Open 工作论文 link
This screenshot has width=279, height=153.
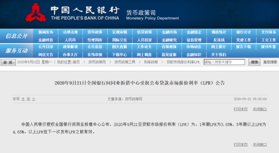click(144, 47)
